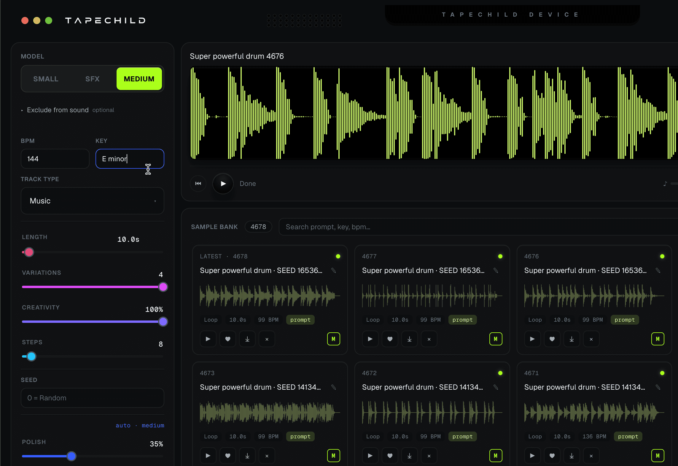
Task: Download sample 4671
Action: click(x=572, y=456)
